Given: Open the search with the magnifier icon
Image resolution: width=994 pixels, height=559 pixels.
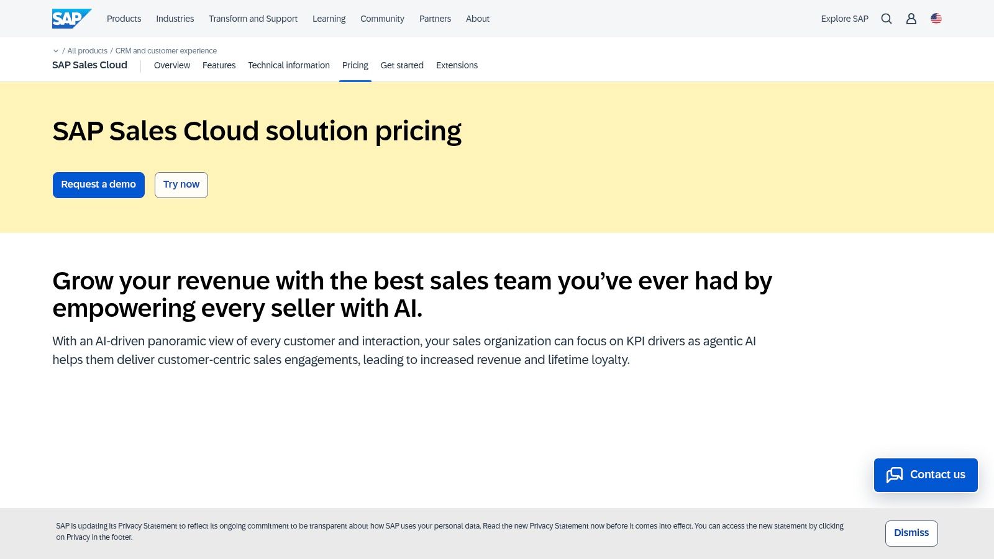Looking at the screenshot, I should point(886,19).
